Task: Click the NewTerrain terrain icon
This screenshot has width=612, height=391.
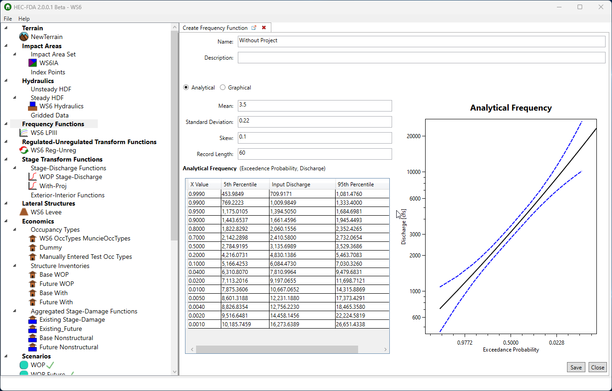Action: (x=24, y=37)
